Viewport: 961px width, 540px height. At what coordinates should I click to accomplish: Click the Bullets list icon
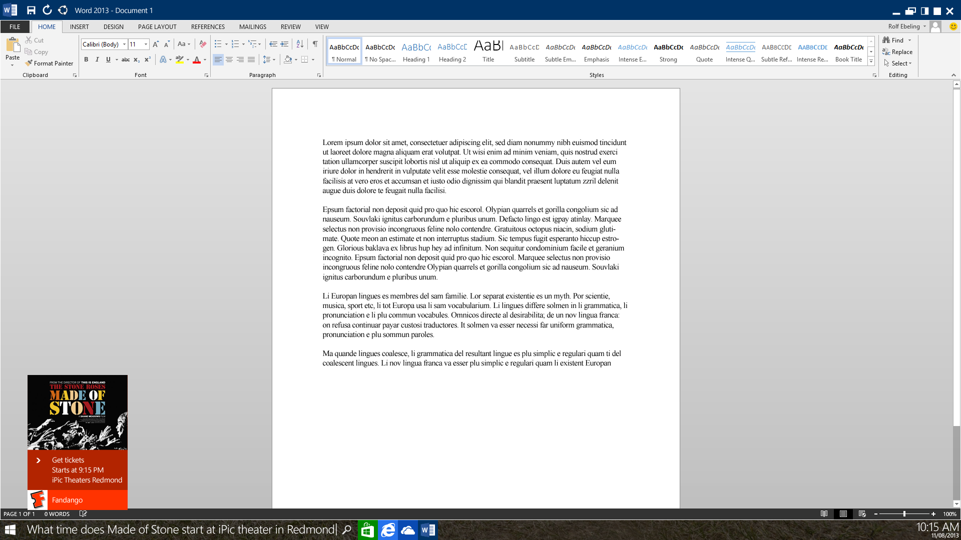(x=218, y=44)
